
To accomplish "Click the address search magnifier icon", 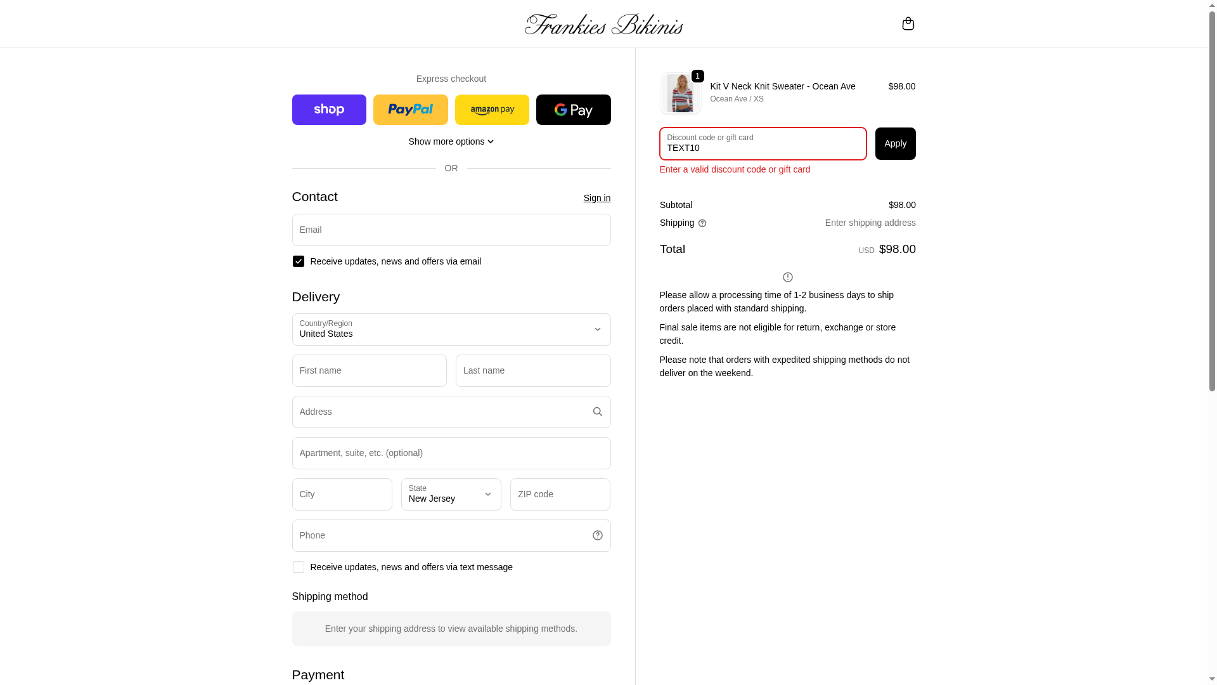I will coord(598,412).
